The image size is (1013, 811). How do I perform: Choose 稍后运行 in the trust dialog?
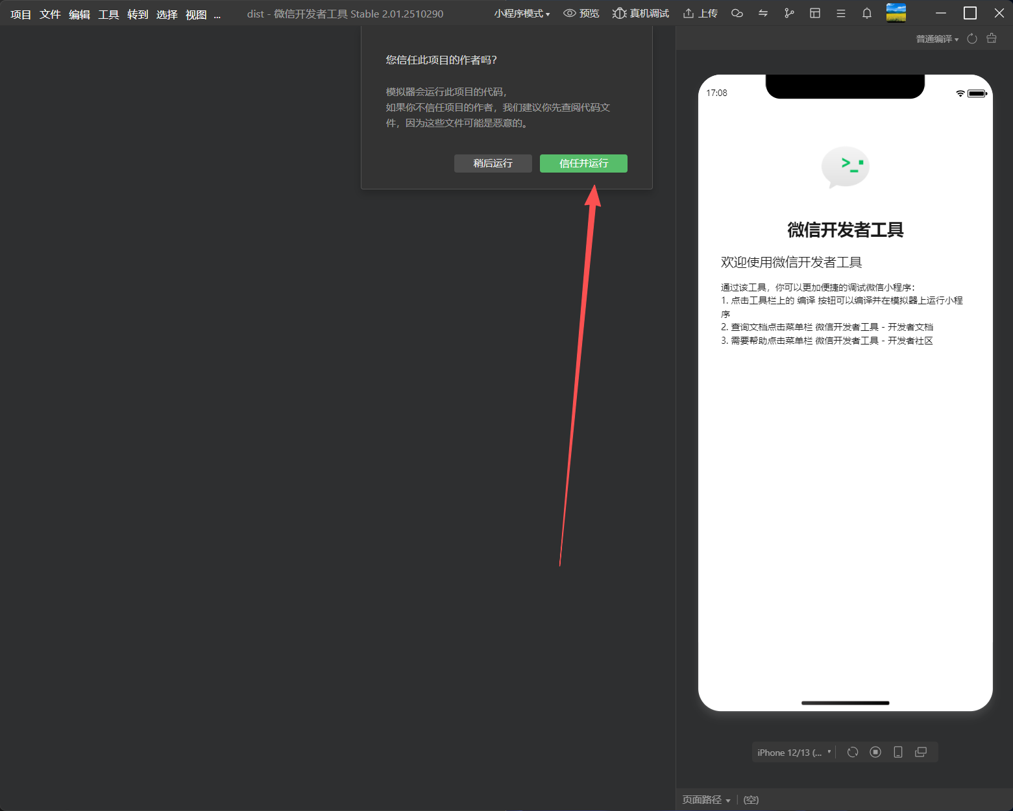click(x=493, y=163)
